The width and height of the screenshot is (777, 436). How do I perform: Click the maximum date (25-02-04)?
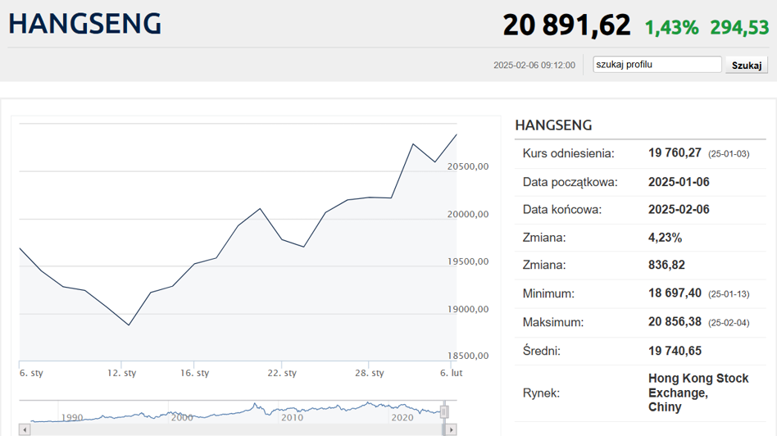point(729,323)
